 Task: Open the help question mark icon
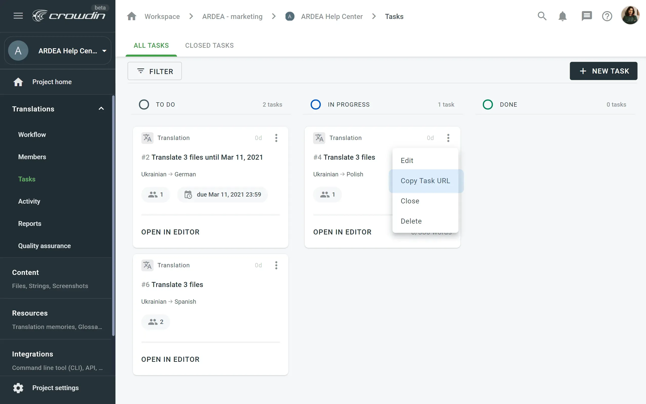(x=607, y=16)
